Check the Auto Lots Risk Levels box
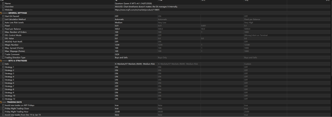Image resolution: width=332 pixels, height=117 pixels. [3, 23]
